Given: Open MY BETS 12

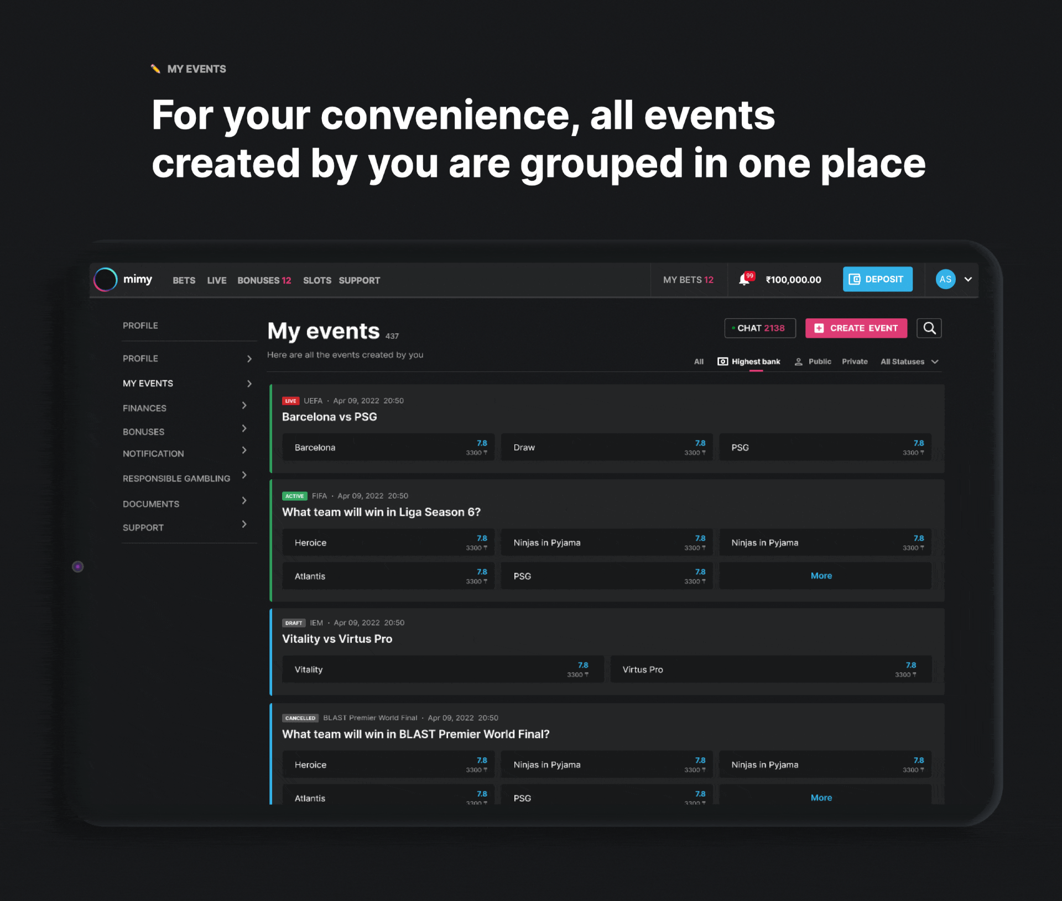Looking at the screenshot, I should (x=688, y=280).
